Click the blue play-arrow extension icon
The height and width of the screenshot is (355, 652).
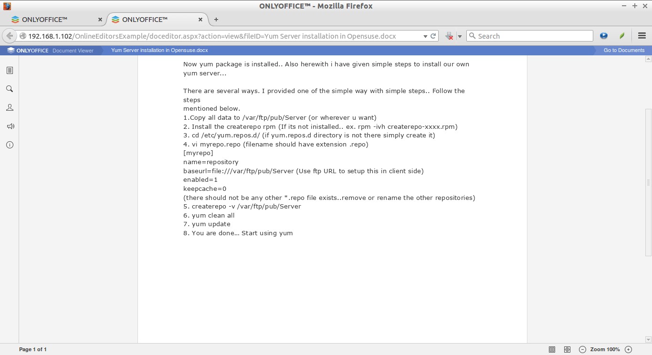(604, 36)
